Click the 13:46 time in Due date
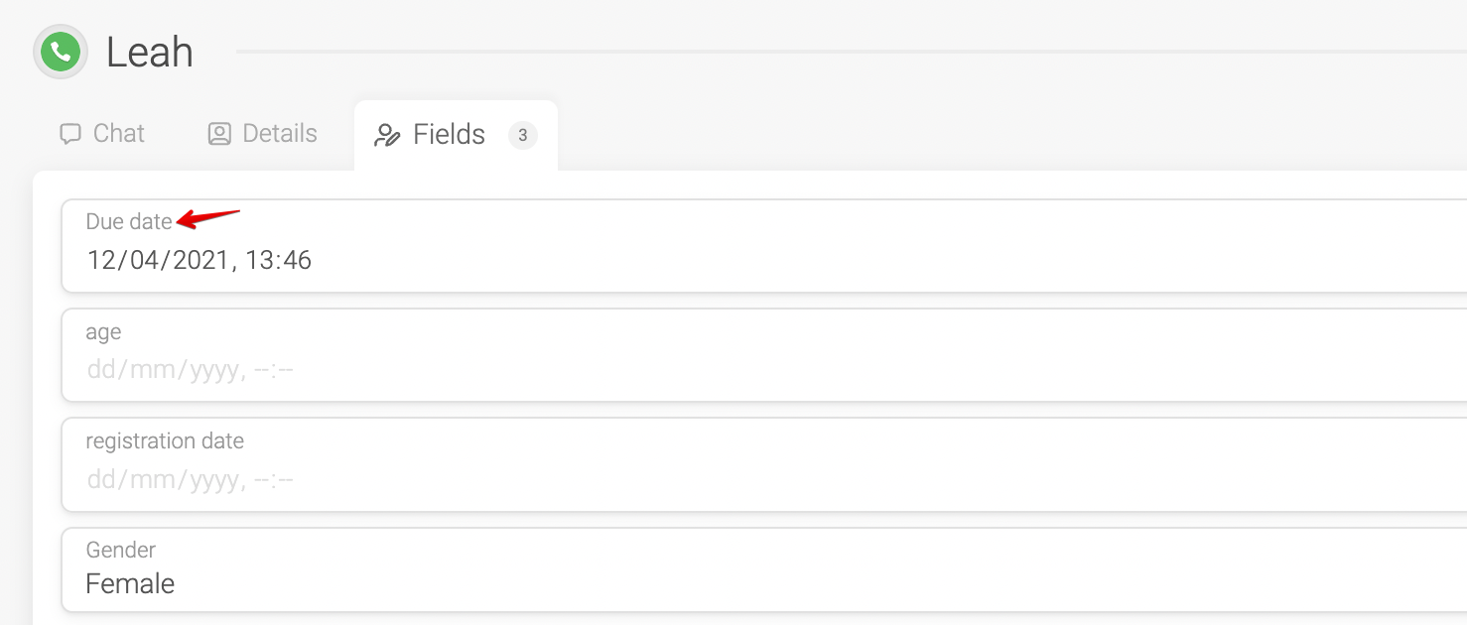This screenshot has width=1467, height=625. [x=279, y=260]
